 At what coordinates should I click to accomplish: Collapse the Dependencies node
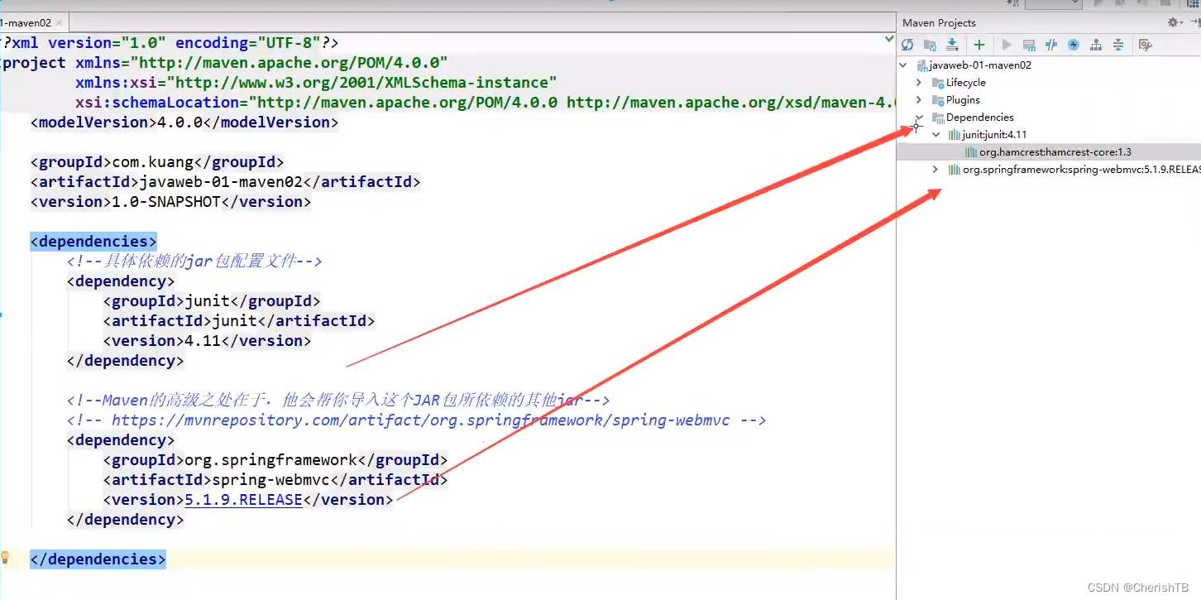click(x=919, y=117)
